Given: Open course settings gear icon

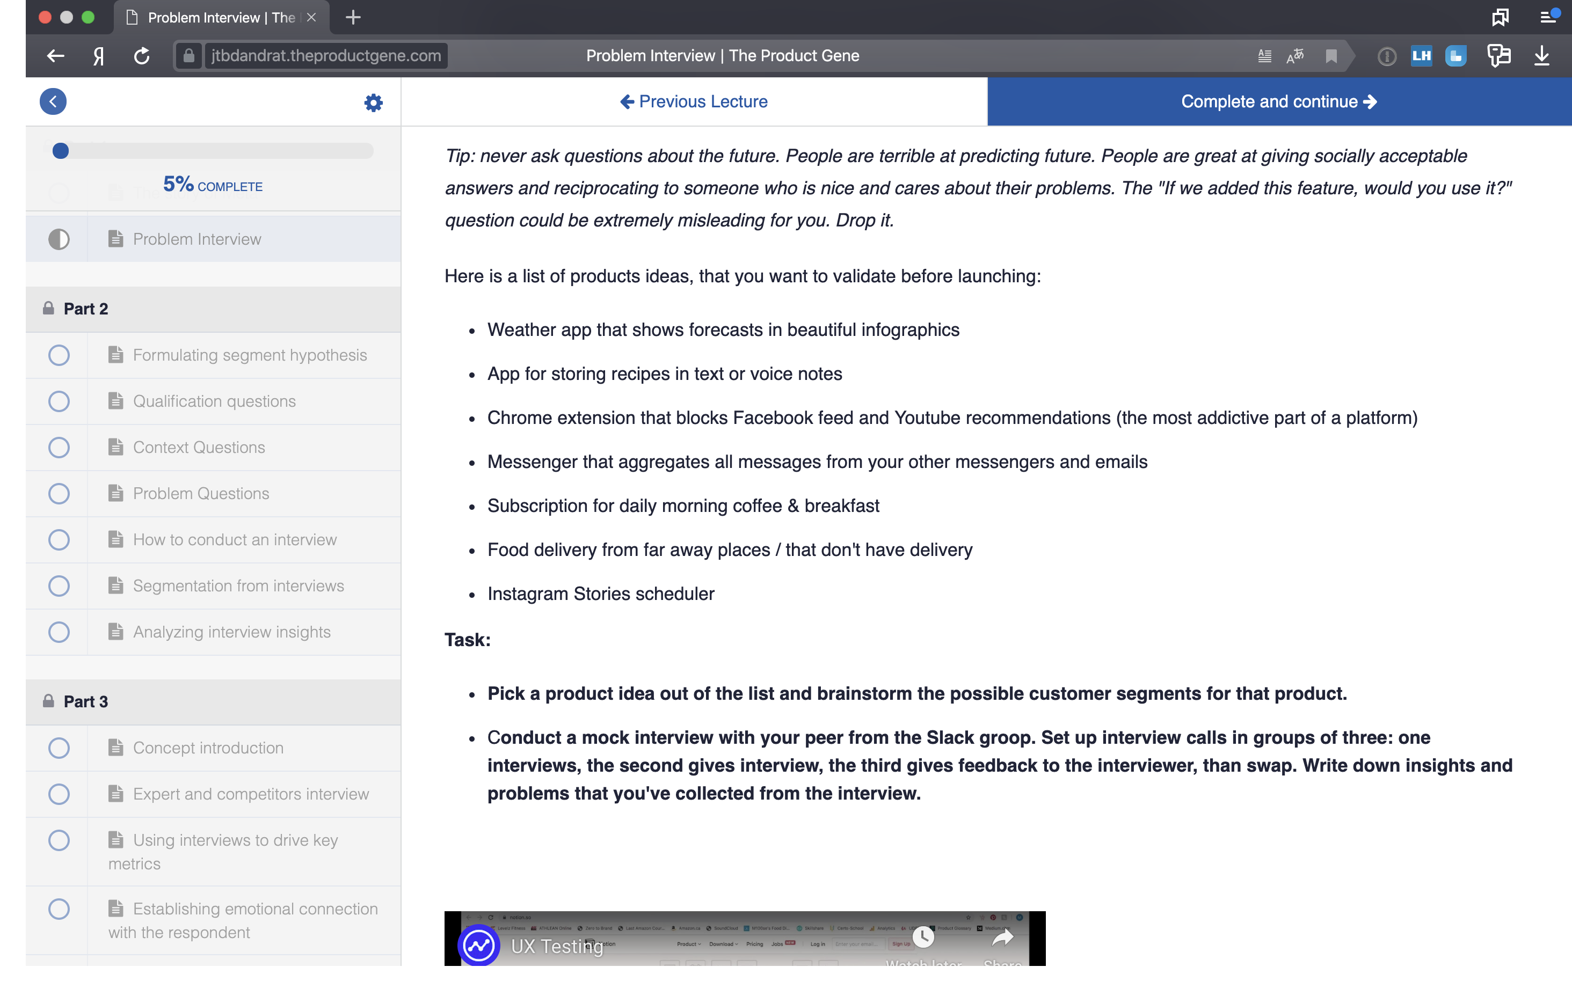Looking at the screenshot, I should point(373,102).
